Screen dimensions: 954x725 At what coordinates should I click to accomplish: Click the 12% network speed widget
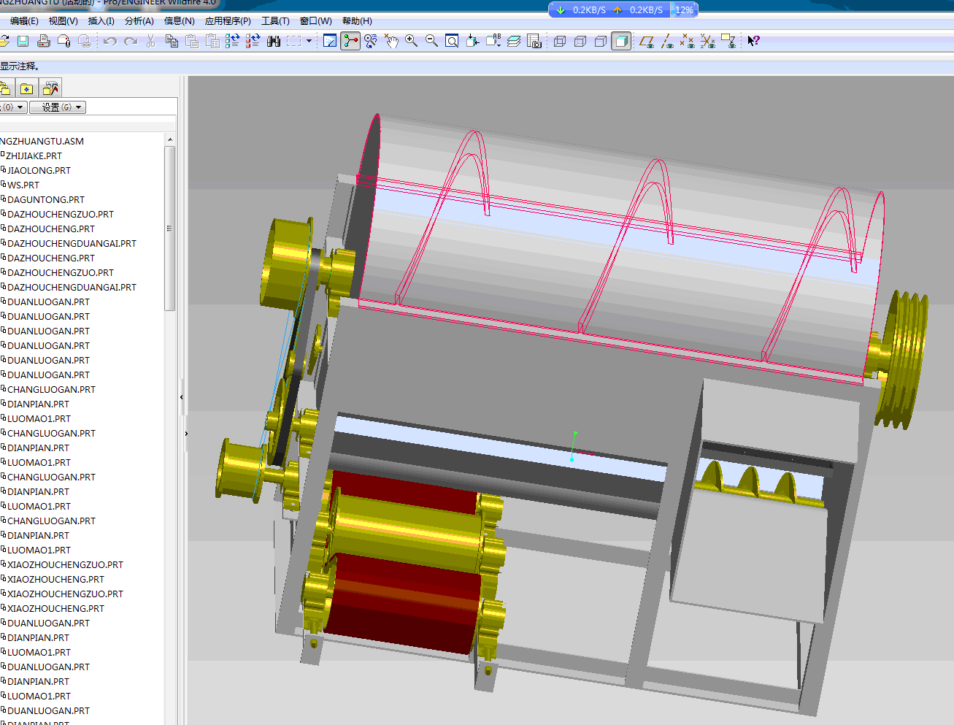pos(685,9)
